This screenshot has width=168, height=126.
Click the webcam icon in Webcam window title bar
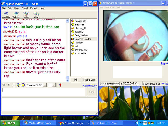point(101,3)
